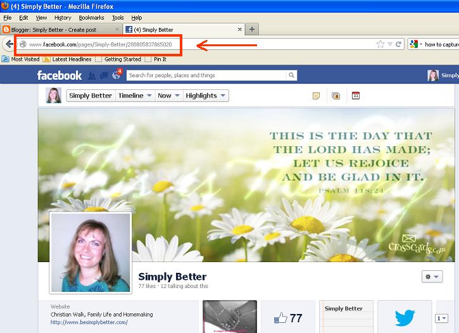
Task: Click the daisy cover photo
Action: pos(246,185)
